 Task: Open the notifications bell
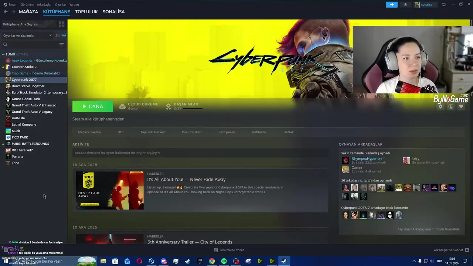(x=405, y=4)
